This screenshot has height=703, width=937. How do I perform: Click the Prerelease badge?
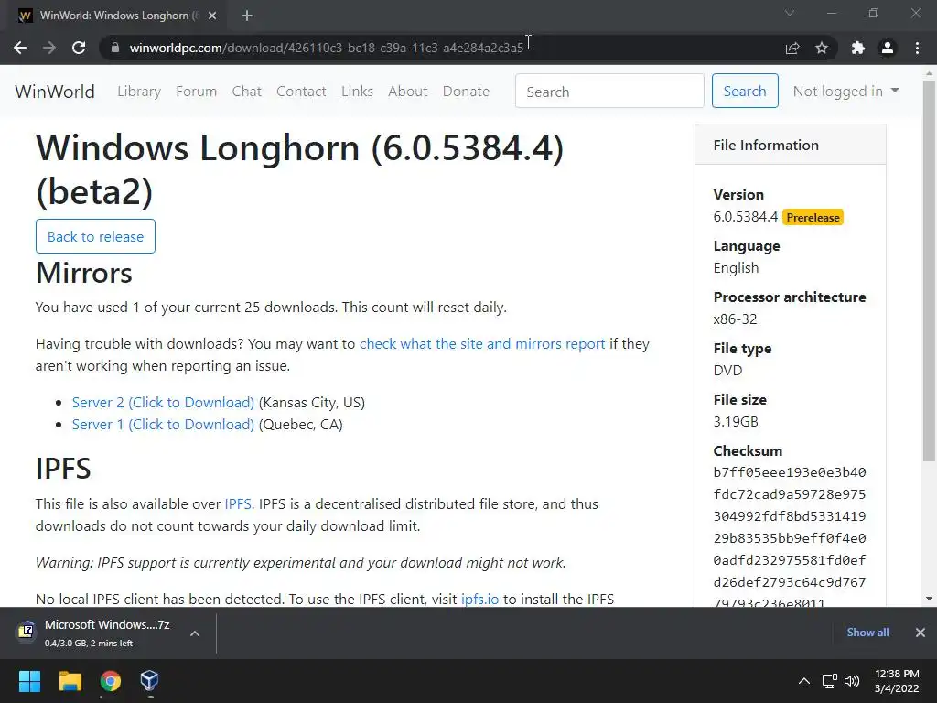click(x=813, y=218)
